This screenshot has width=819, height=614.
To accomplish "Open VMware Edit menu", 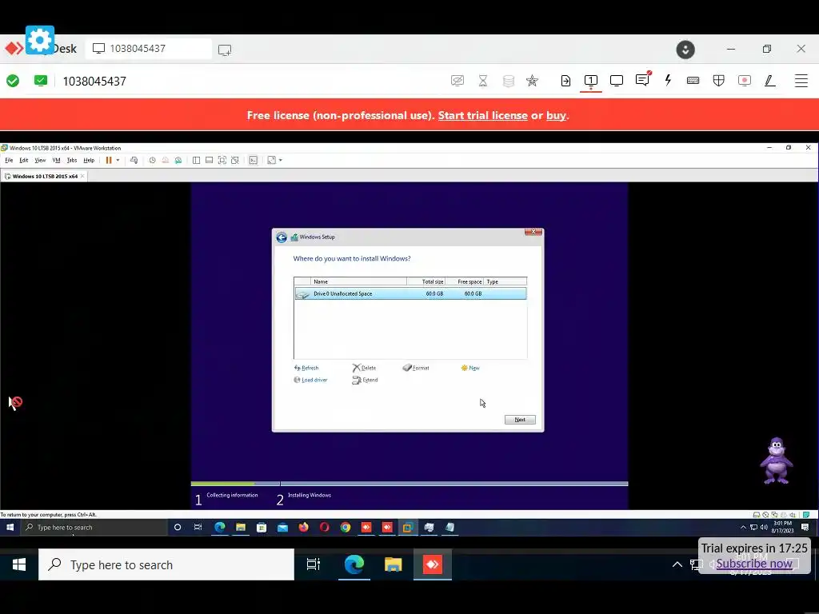I will point(24,160).
